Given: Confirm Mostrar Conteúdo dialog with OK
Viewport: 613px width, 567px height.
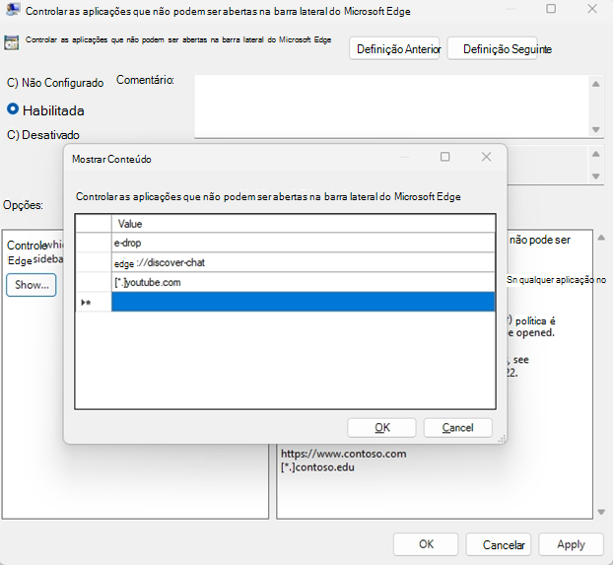Looking at the screenshot, I should [381, 428].
